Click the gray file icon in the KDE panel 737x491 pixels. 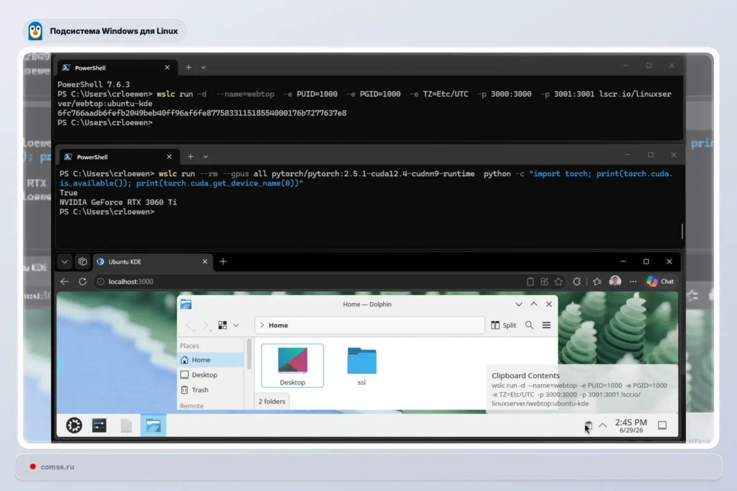point(126,425)
